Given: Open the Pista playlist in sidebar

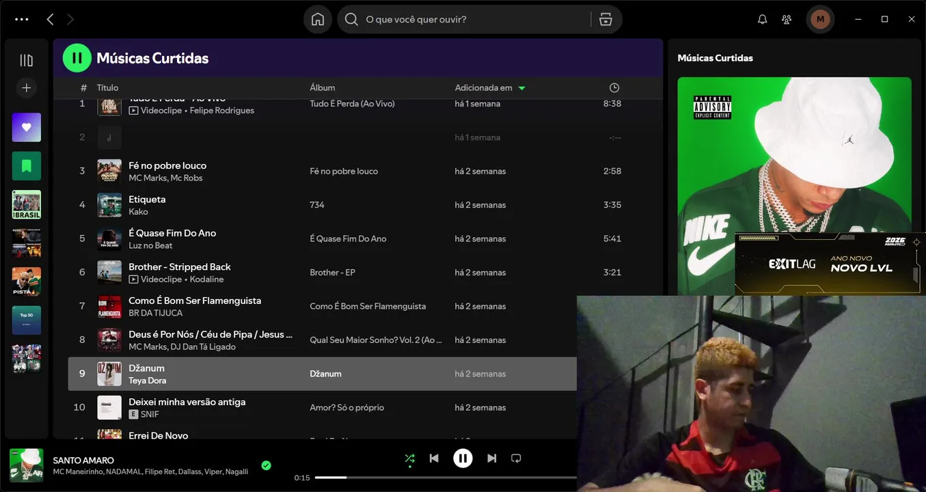Looking at the screenshot, I should [27, 282].
